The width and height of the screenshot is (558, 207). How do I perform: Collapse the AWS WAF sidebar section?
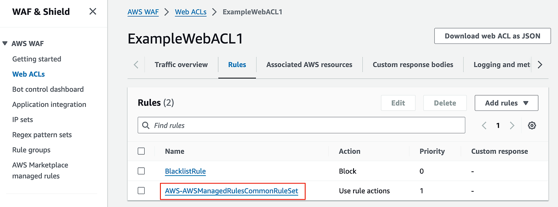(x=5, y=44)
